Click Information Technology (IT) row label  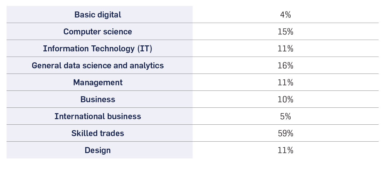coord(98,48)
